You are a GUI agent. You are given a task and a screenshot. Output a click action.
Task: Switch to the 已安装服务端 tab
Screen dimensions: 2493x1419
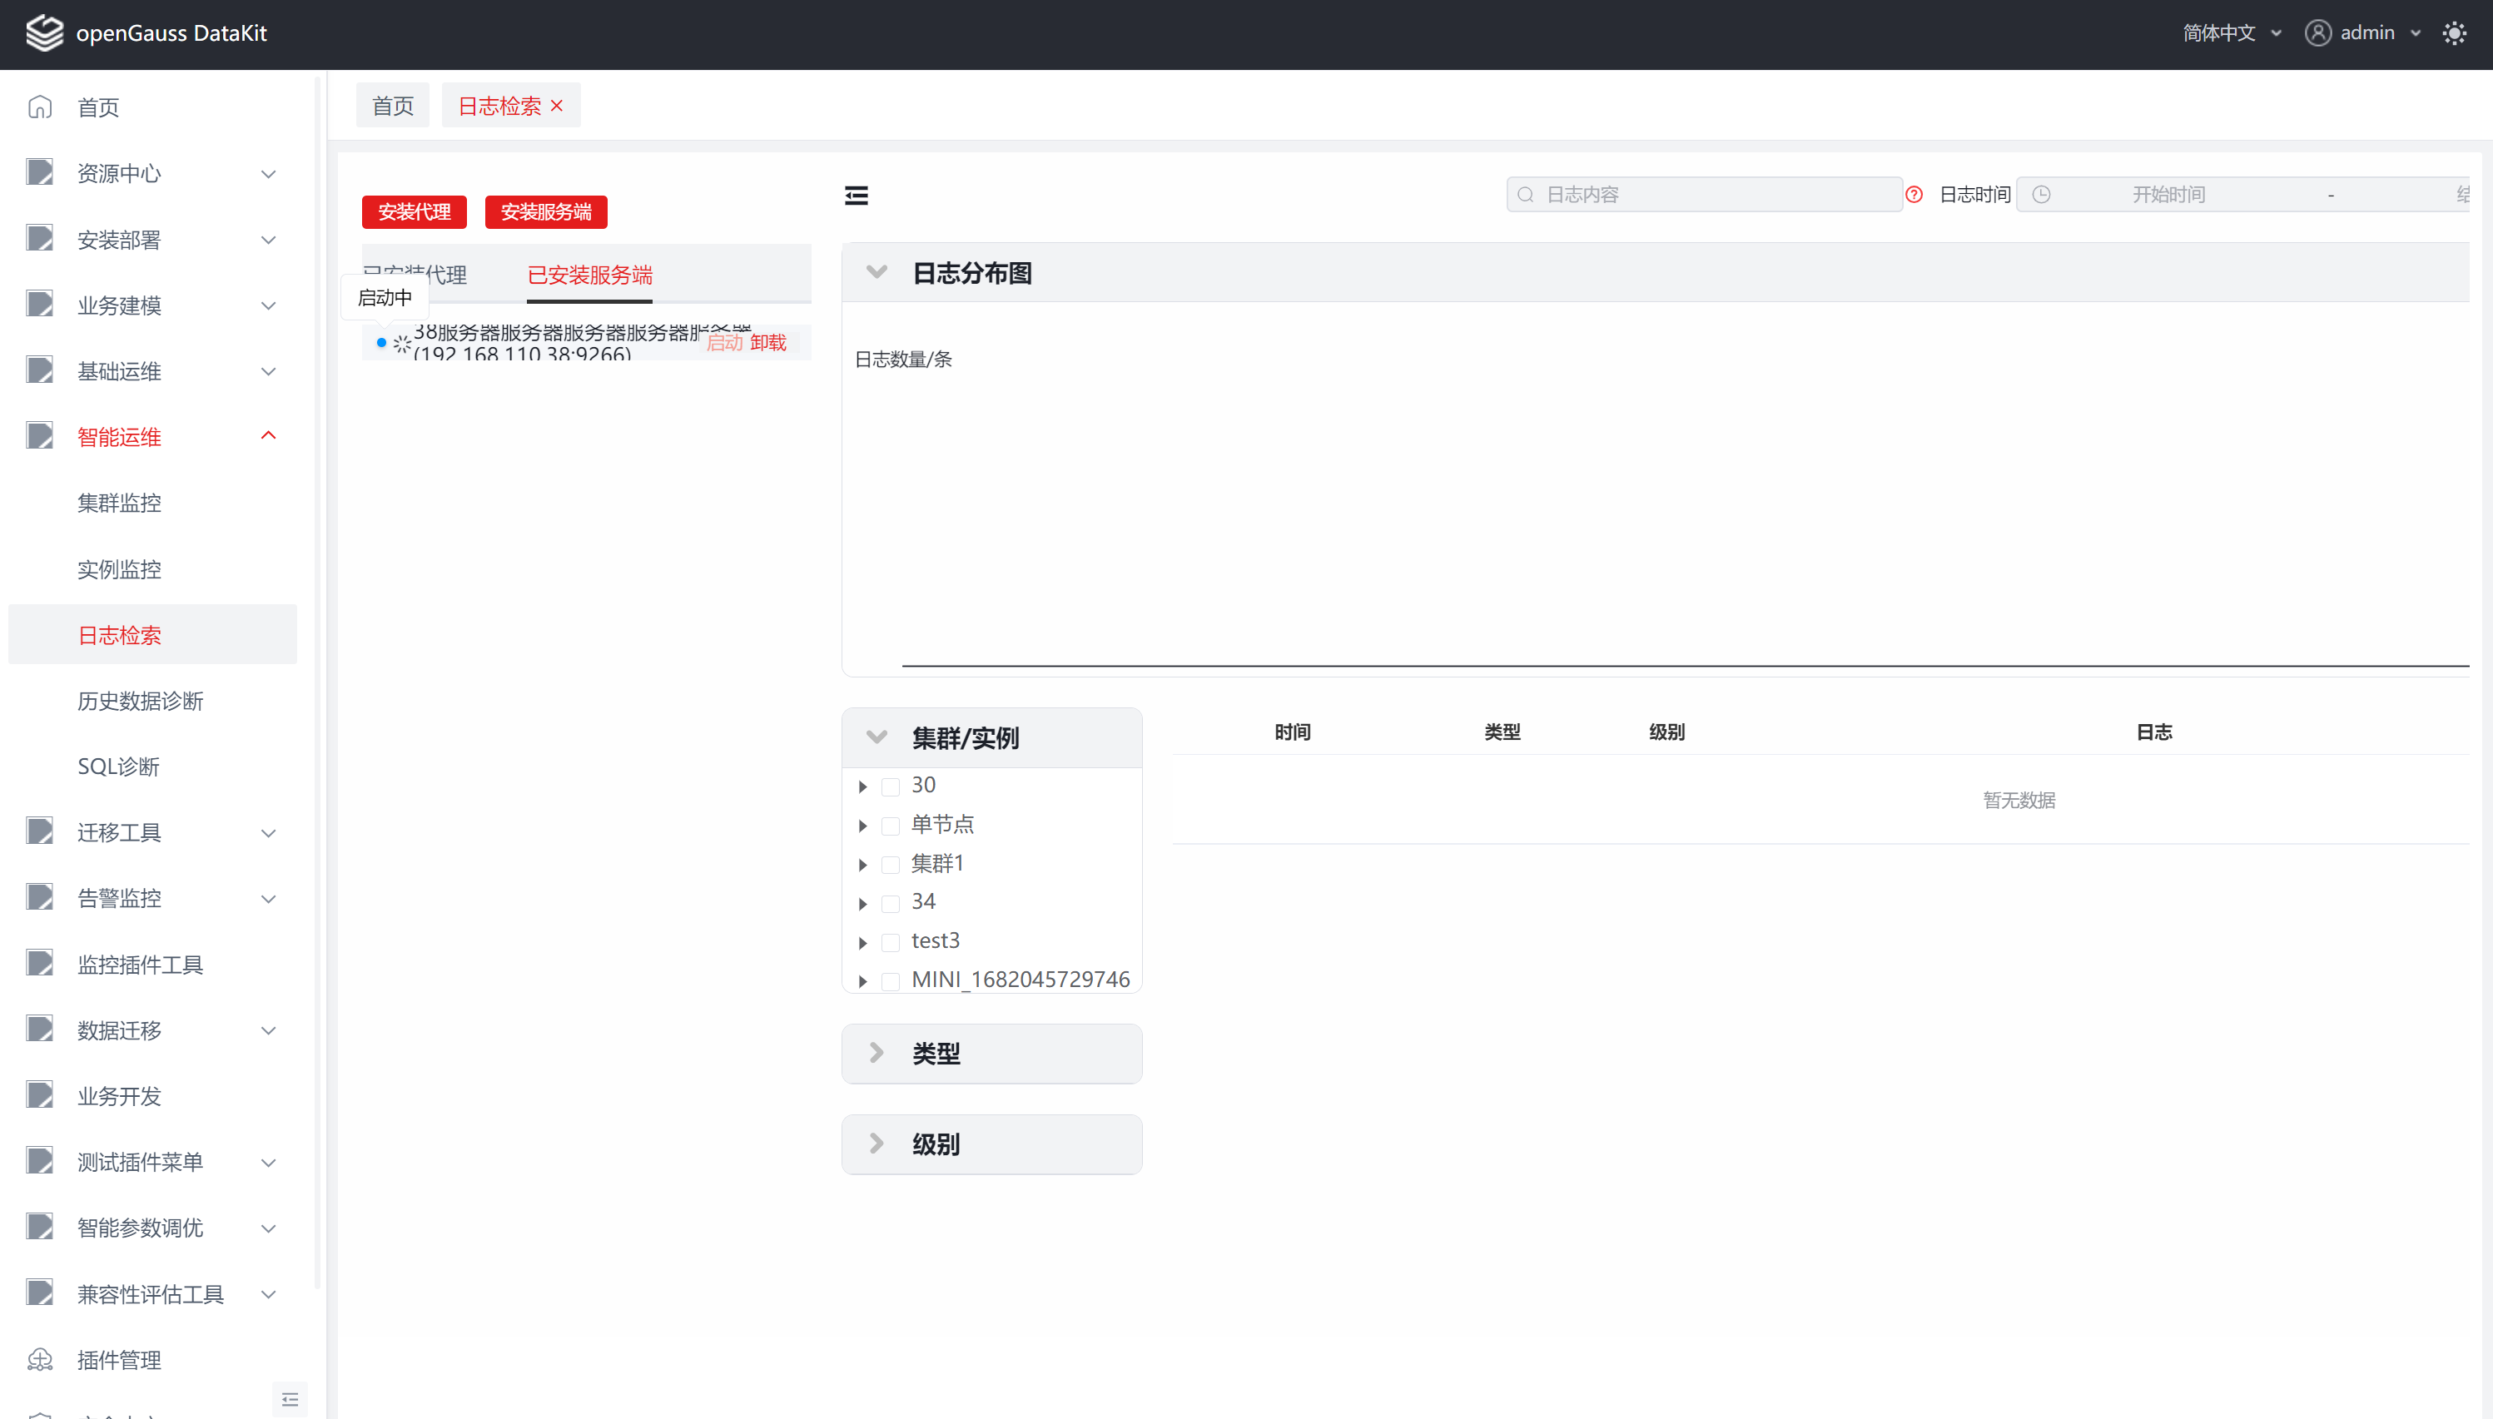tap(589, 275)
